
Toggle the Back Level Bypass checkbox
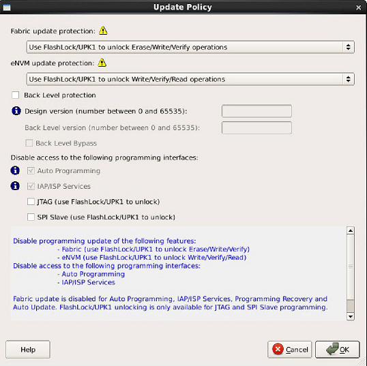29,143
